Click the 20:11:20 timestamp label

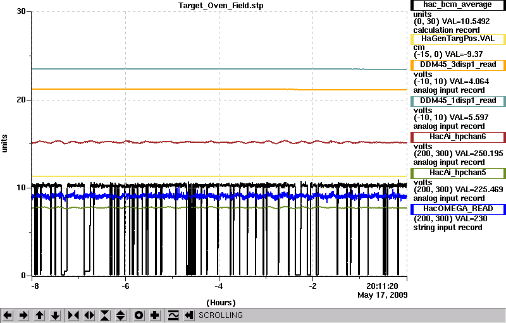click(x=382, y=286)
